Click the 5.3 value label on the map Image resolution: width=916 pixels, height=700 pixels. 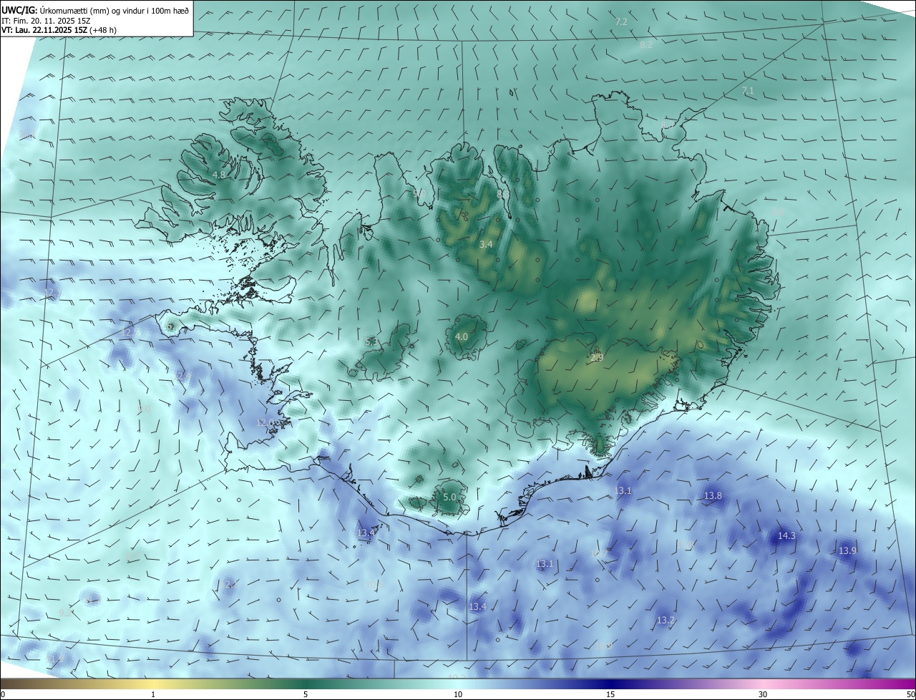click(x=371, y=342)
